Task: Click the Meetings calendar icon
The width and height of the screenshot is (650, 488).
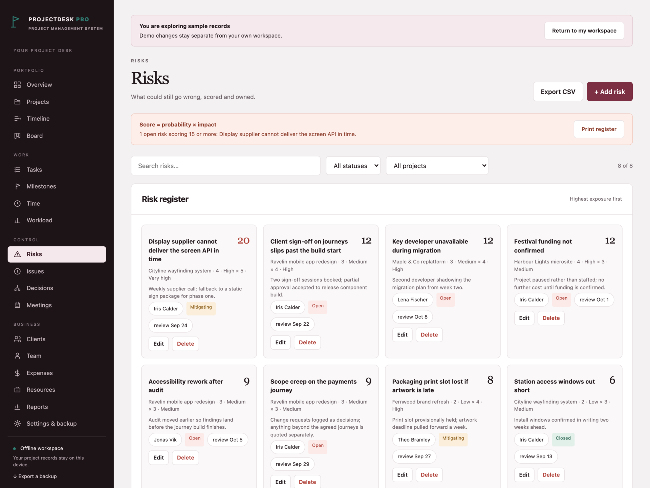Action: pyautogui.click(x=17, y=305)
